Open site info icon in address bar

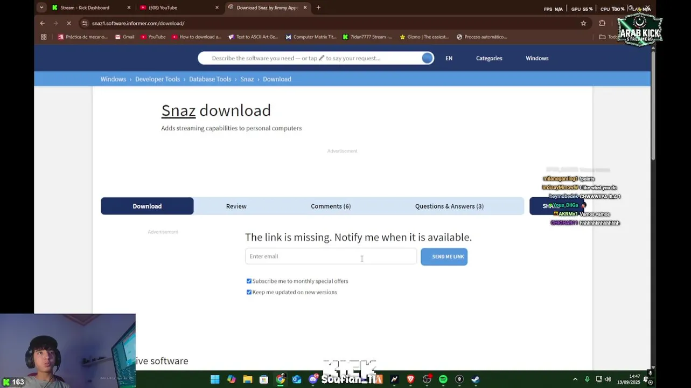click(x=85, y=23)
